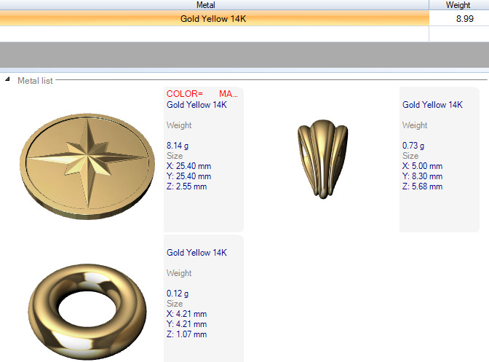Click Gold Yellow 14K label of 8.14 g item
Screen dimensions: 489x362
point(196,105)
